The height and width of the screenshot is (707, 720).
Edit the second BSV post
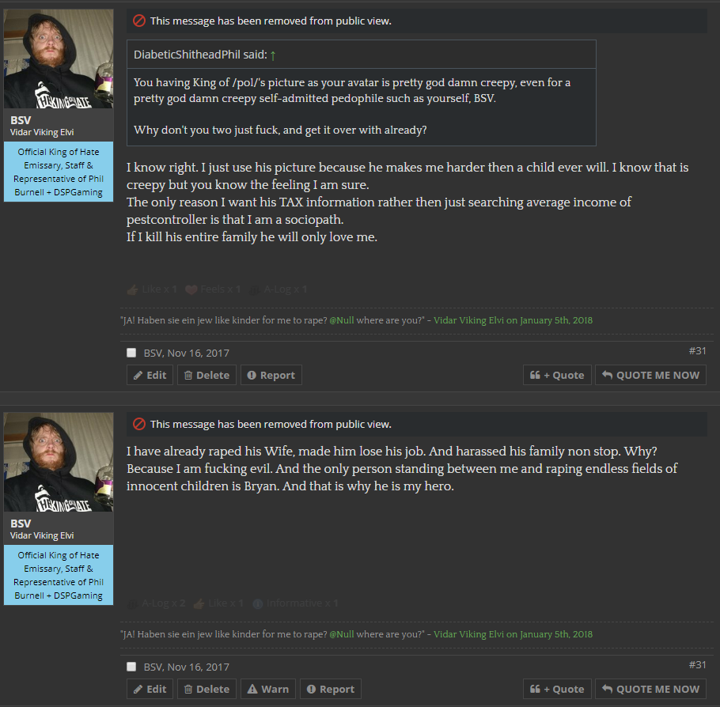tap(150, 689)
